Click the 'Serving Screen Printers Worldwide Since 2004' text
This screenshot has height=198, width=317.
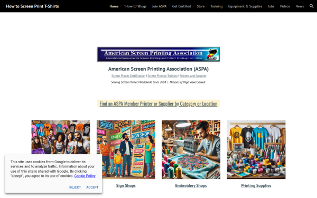(x=138, y=82)
